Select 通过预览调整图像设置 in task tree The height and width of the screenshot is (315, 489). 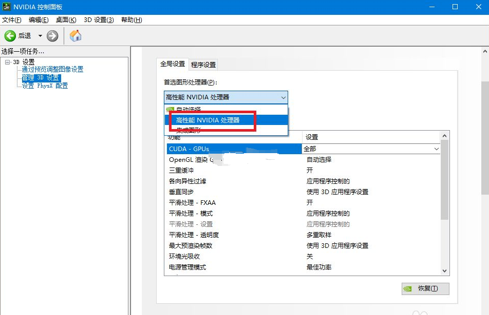[52, 69]
